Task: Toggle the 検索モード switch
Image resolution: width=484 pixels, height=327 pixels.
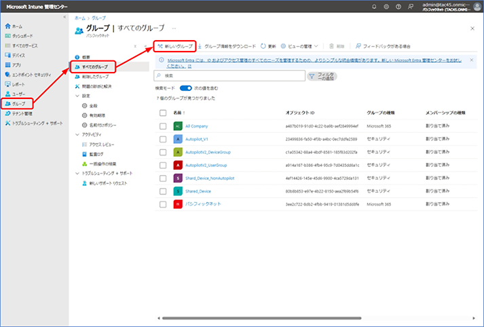Action: coord(186,88)
